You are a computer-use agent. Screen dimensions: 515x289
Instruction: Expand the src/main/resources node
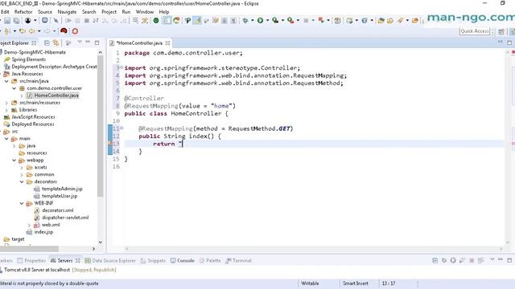click(6, 103)
